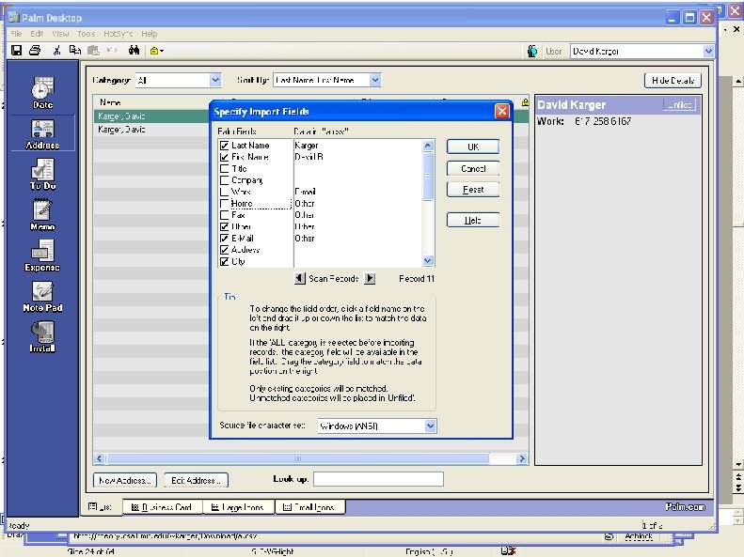
Task: Click the field list vertical scrollbar thumb
Action: (428, 176)
